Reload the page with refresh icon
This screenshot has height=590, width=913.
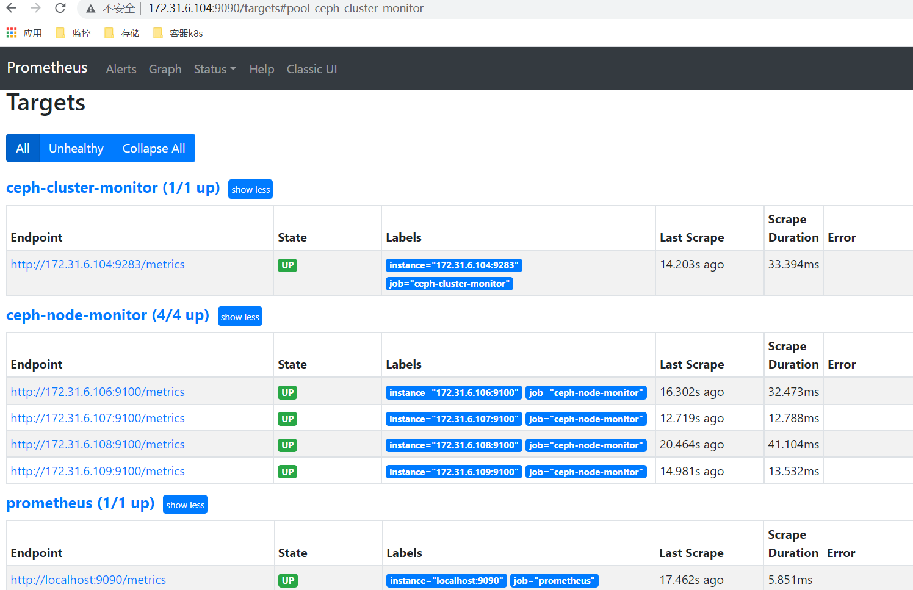pyautogui.click(x=60, y=9)
